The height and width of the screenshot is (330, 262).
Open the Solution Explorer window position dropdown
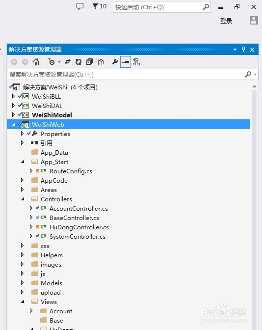click(235, 50)
